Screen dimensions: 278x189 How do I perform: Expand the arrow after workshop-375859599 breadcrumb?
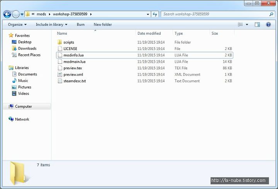click(91, 14)
